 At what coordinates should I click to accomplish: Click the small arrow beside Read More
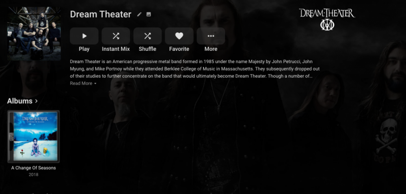95,84
